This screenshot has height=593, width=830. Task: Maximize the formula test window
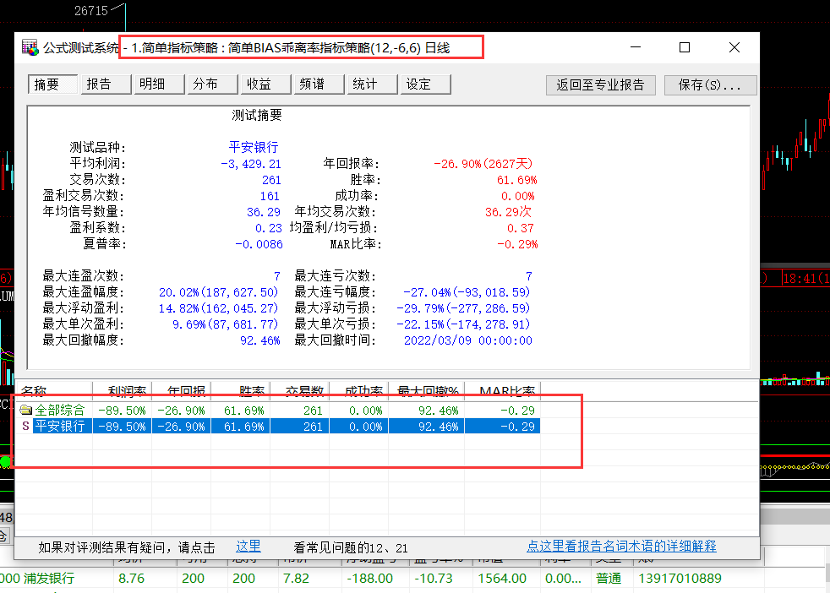tap(685, 47)
